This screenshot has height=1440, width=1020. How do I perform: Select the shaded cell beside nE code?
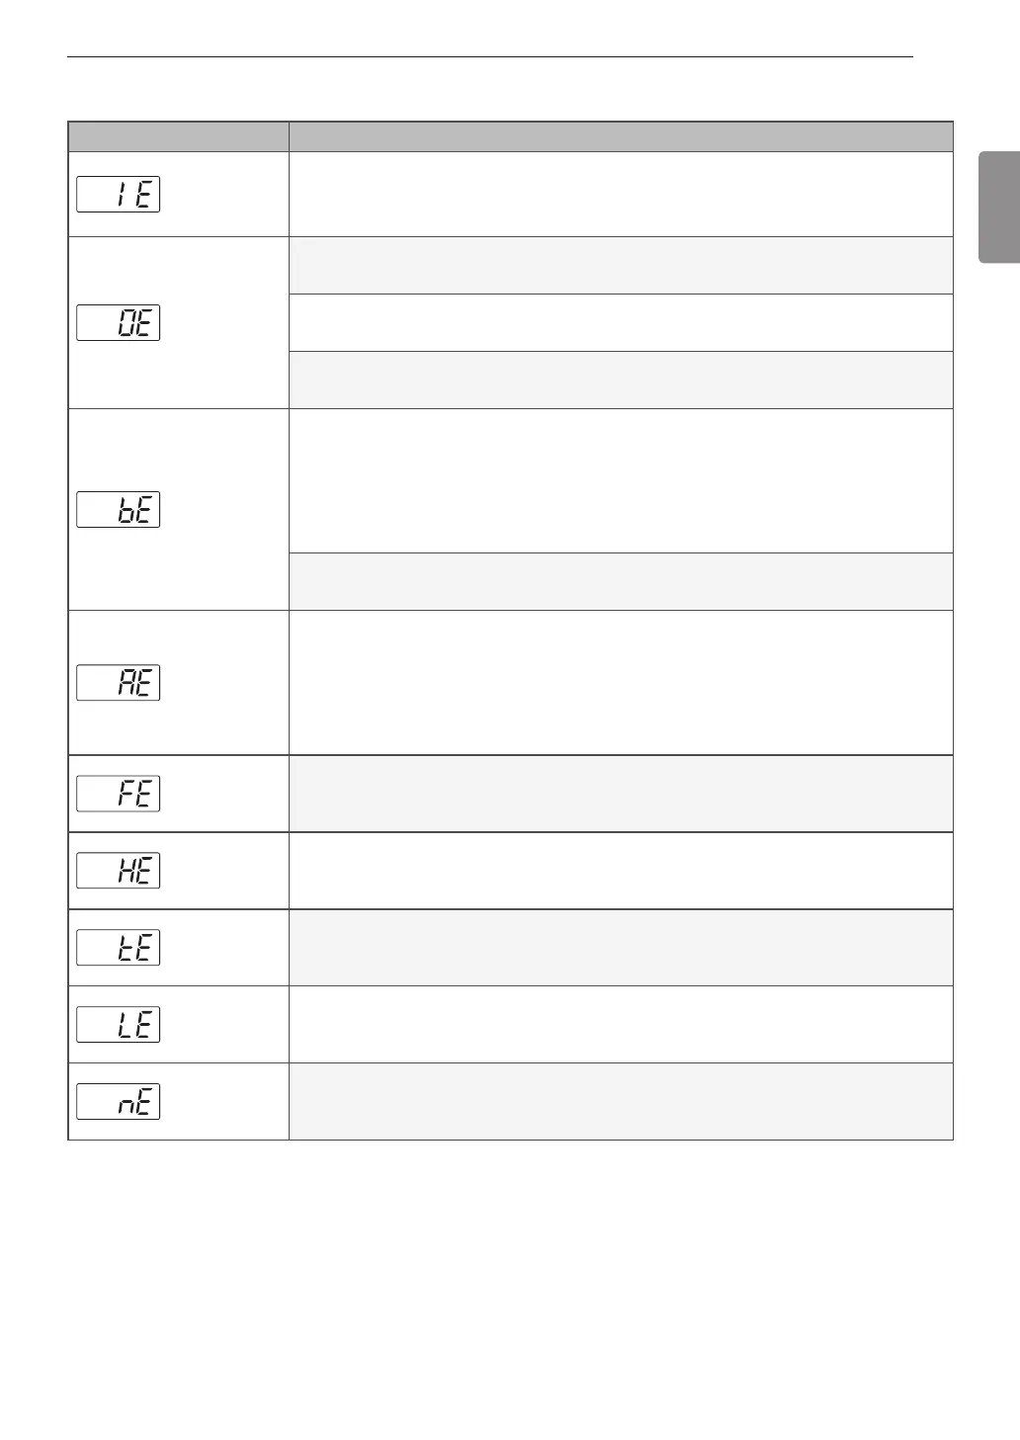click(x=621, y=1102)
